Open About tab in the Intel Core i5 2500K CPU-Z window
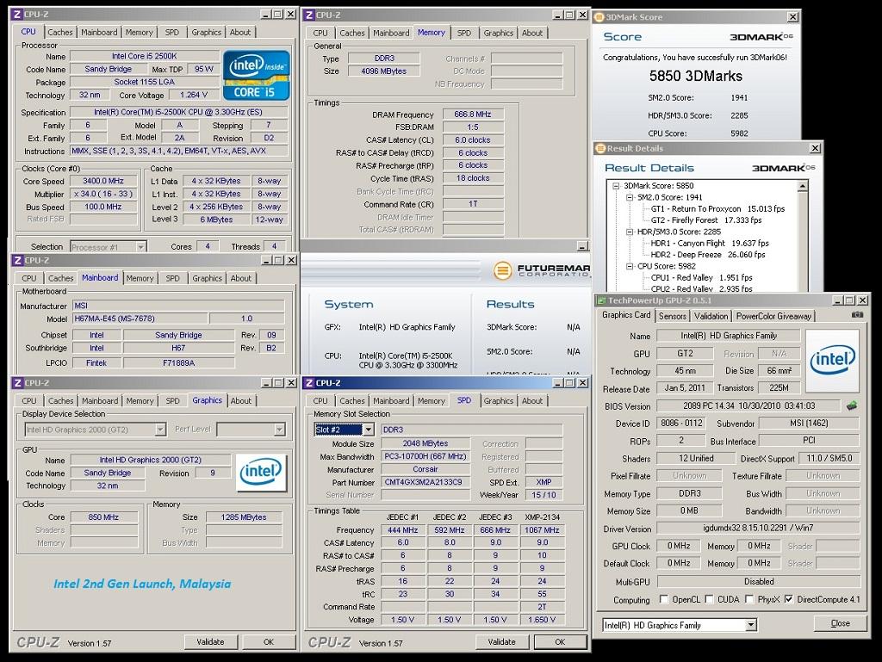The image size is (882, 662). 240,32
